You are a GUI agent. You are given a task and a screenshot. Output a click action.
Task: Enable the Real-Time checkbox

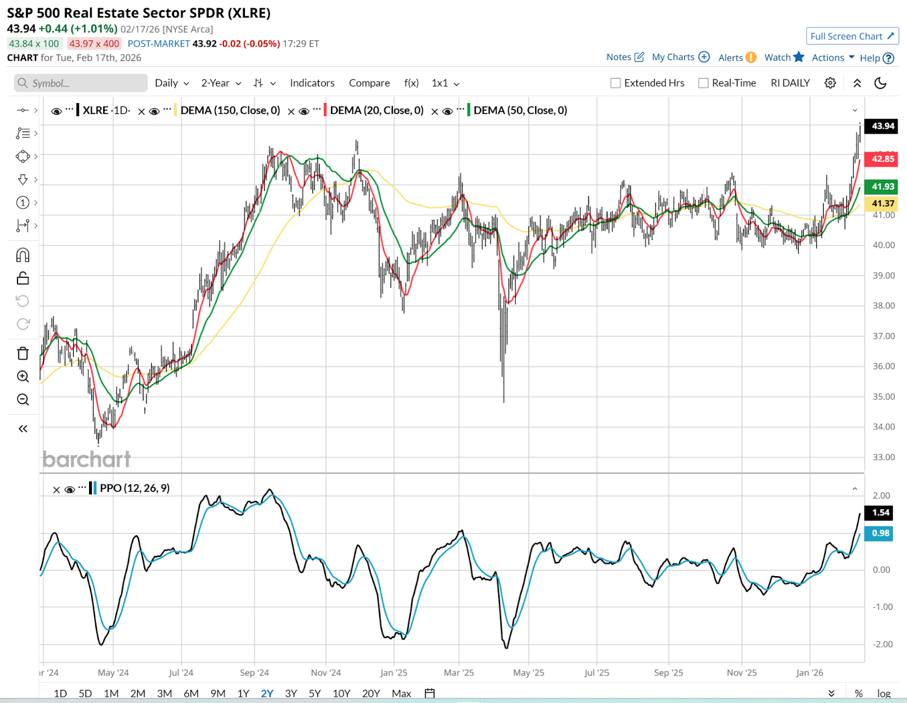[703, 83]
